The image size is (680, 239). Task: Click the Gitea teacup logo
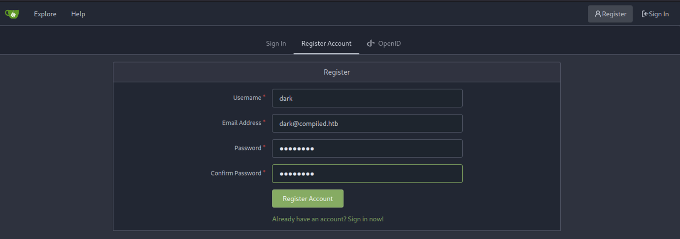coord(12,14)
